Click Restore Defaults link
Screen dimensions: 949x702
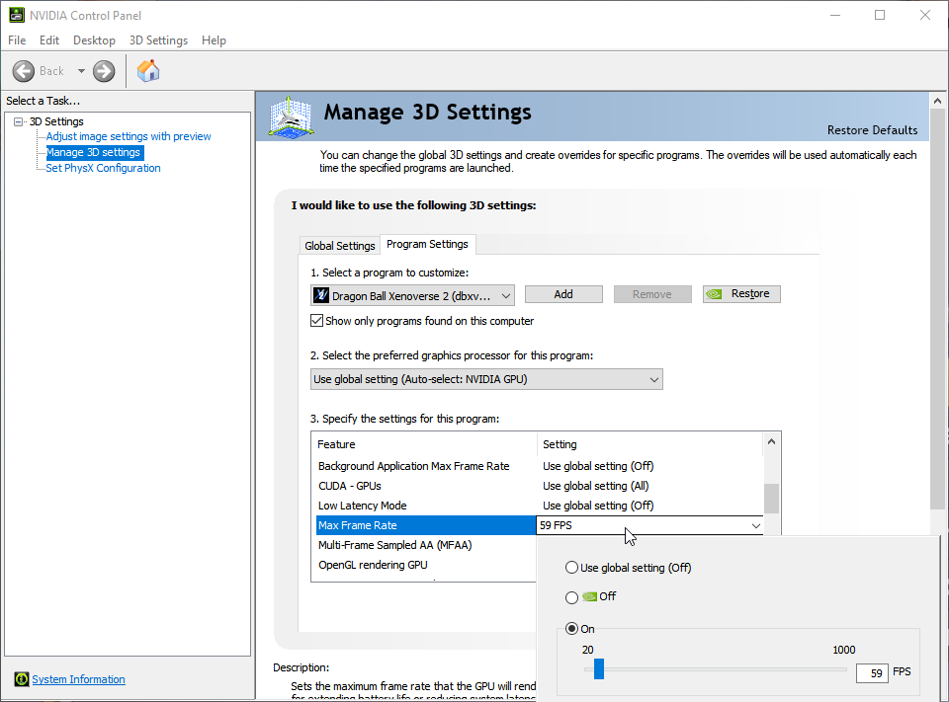tap(872, 130)
